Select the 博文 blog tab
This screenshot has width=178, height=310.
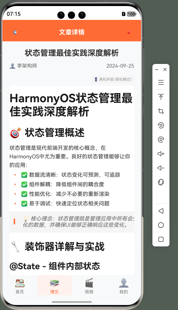point(54,285)
